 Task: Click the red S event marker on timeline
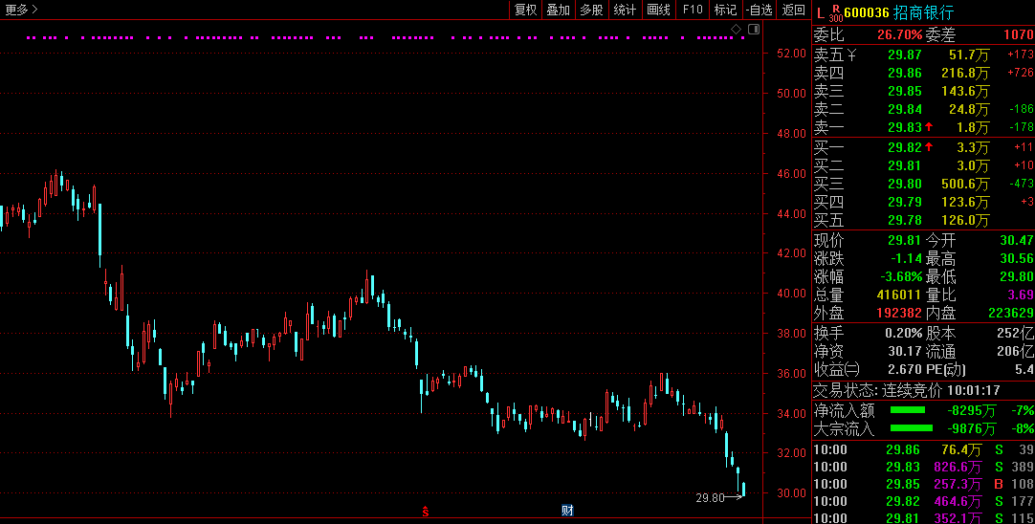click(x=426, y=511)
